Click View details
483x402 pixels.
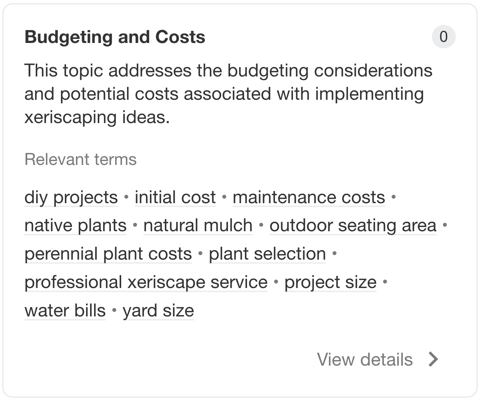point(365,360)
